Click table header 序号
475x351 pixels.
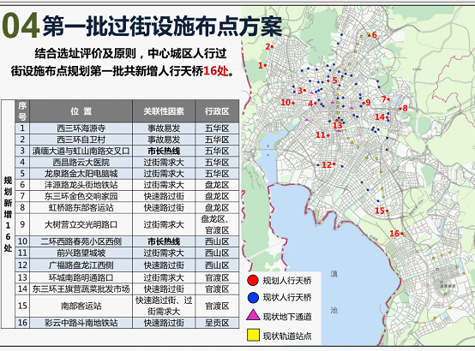22,111
